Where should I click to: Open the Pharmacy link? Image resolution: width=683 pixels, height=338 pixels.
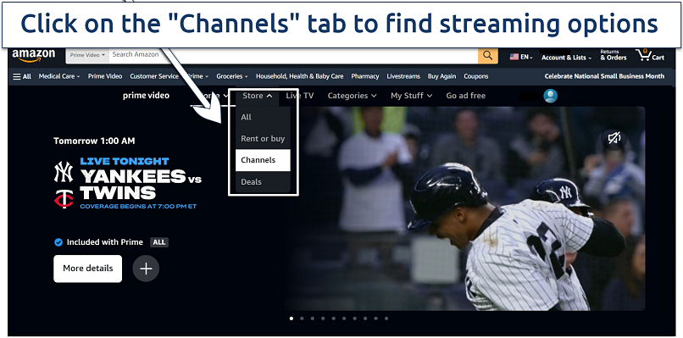(365, 76)
